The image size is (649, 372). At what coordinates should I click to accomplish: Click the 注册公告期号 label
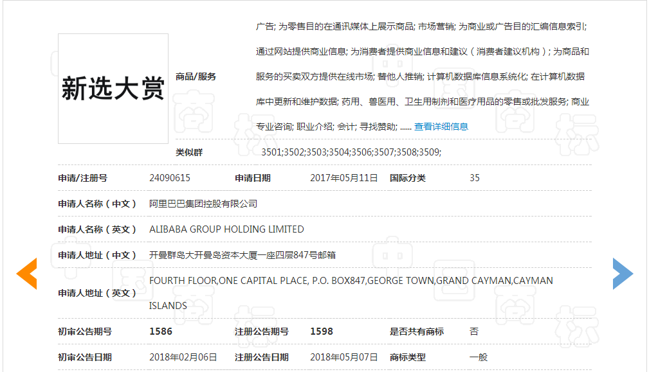(262, 332)
